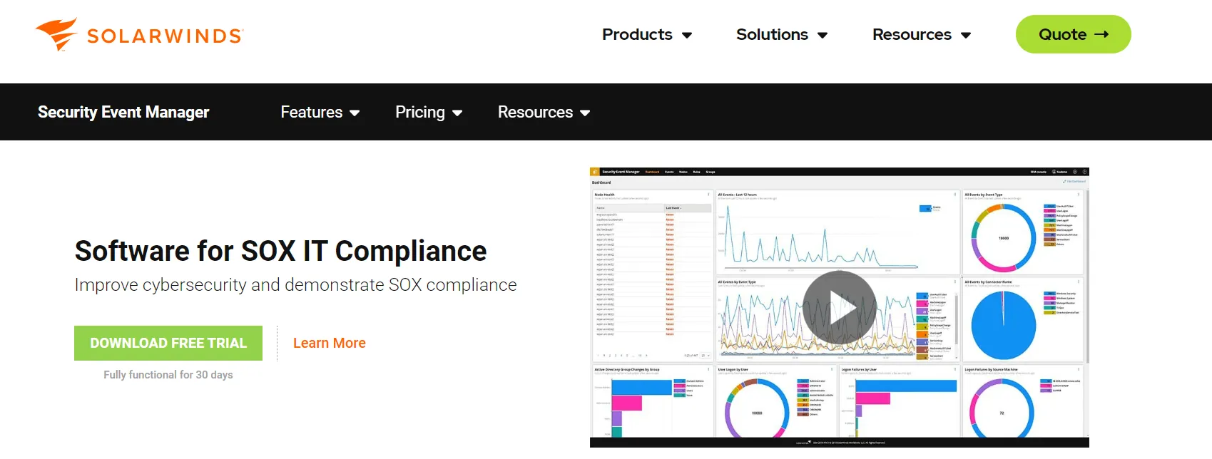Viewport: 1212px width, 459px height.
Task: Open the top Resources menu
Action: pyautogui.click(x=912, y=34)
